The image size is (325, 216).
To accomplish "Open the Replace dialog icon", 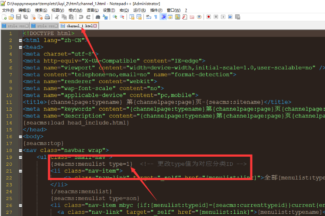I will [105, 17].
